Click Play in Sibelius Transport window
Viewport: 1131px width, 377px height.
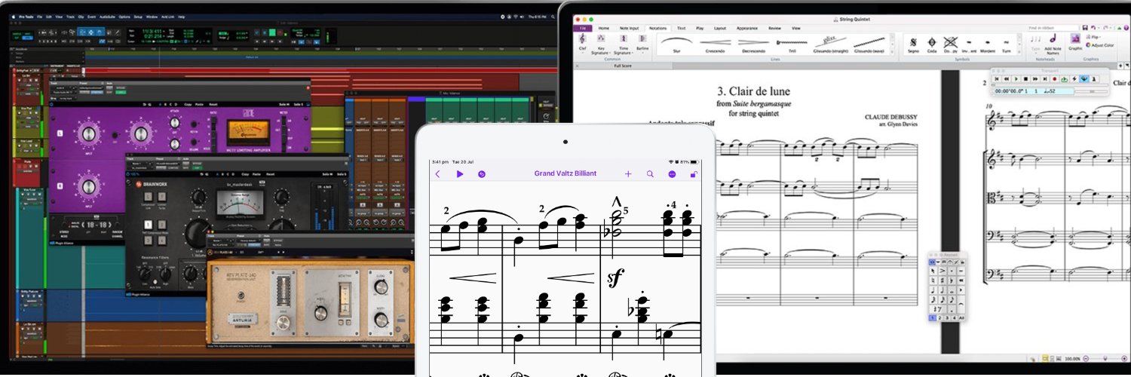click(x=1016, y=79)
